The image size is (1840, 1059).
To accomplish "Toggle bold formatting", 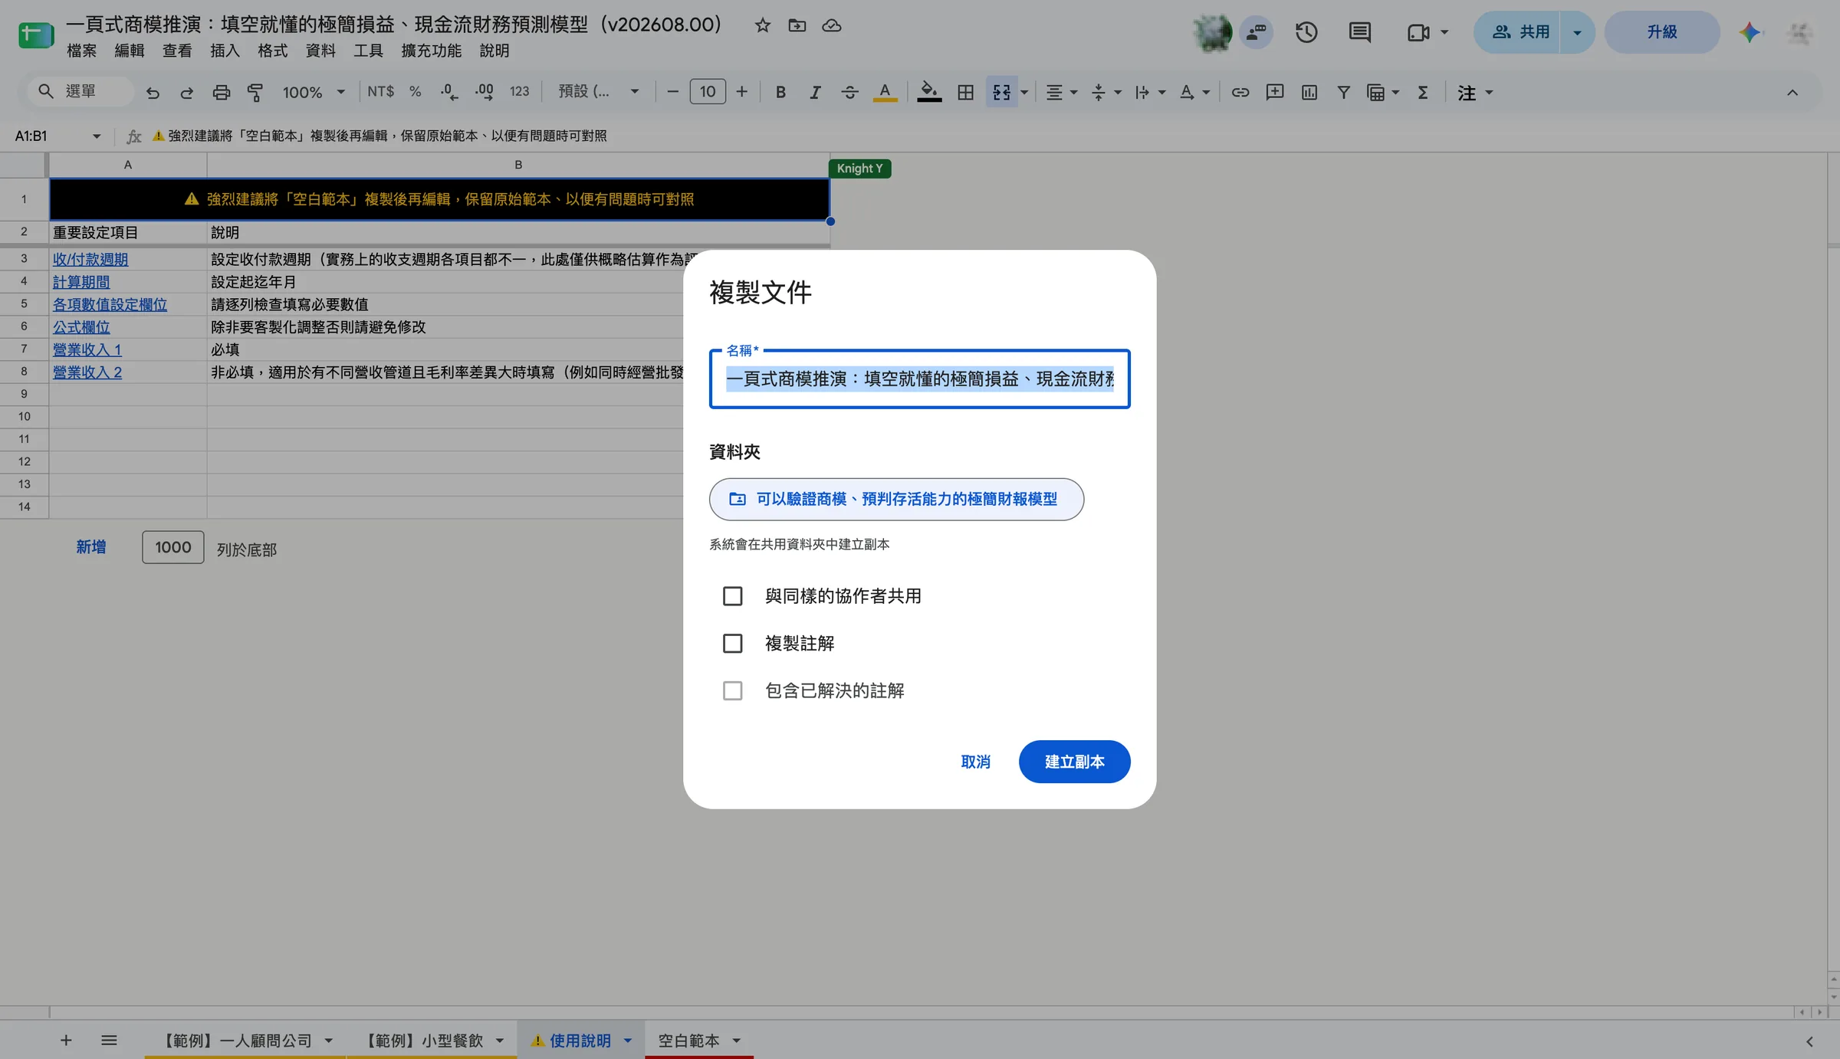I will [x=780, y=93].
